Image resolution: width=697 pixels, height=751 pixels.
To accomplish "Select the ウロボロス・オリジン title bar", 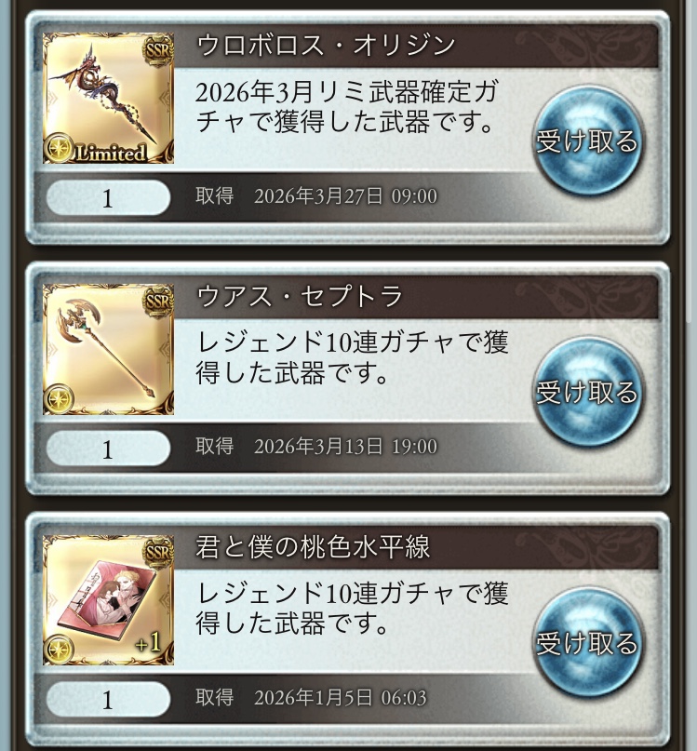I will tap(416, 46).
